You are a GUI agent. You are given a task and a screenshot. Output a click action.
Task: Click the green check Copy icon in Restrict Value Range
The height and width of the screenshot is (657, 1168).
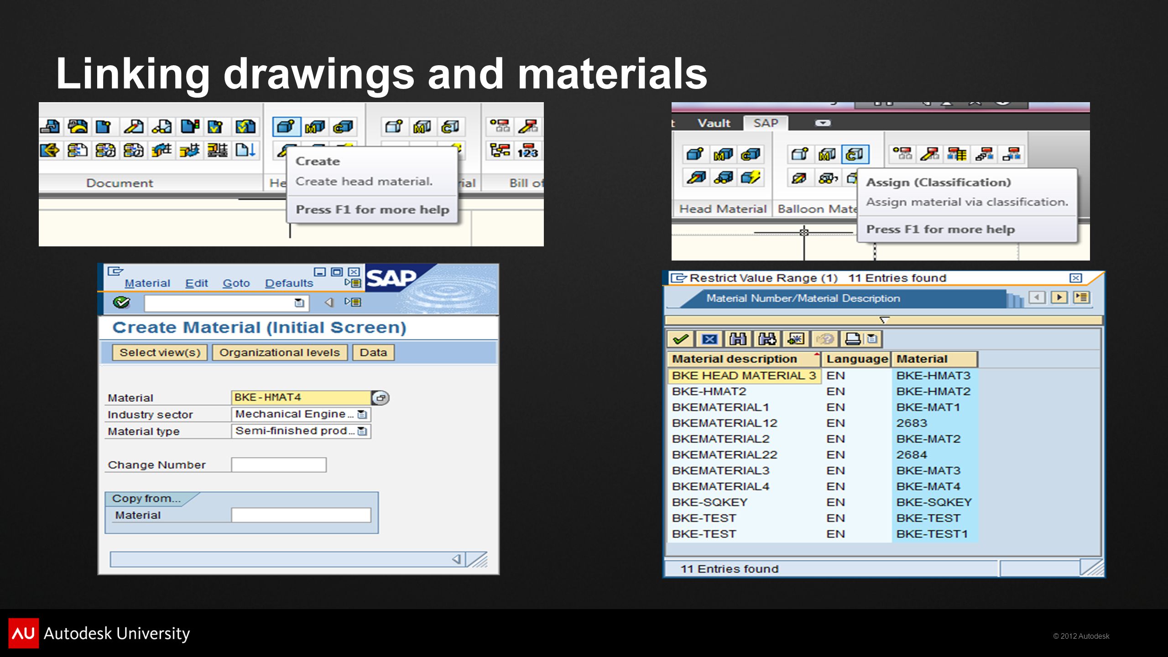[x=680, y=339]
